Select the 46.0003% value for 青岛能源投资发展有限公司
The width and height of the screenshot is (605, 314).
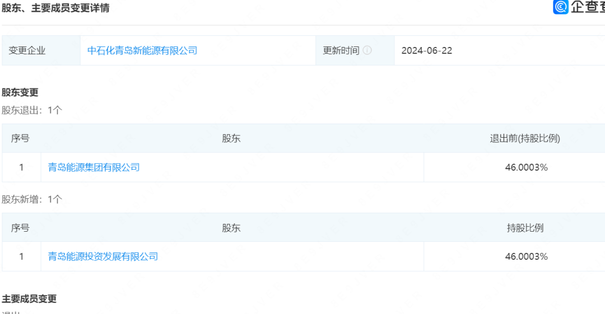coord(526,256)
